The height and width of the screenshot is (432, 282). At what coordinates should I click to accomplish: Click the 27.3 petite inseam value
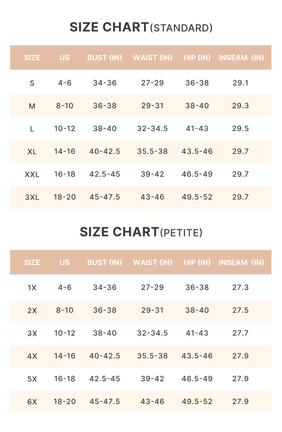point(240,287)
